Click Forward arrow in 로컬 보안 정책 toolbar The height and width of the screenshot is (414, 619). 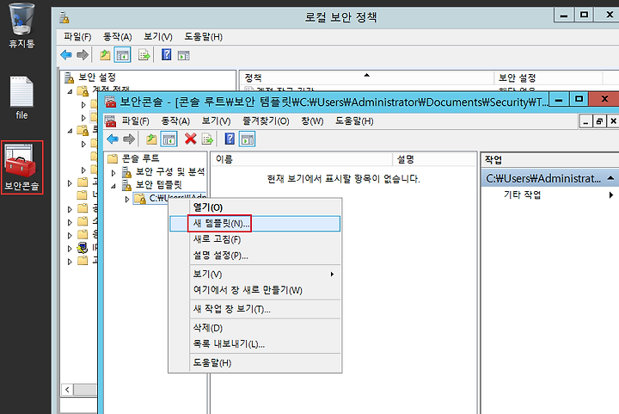click(83, 55)
